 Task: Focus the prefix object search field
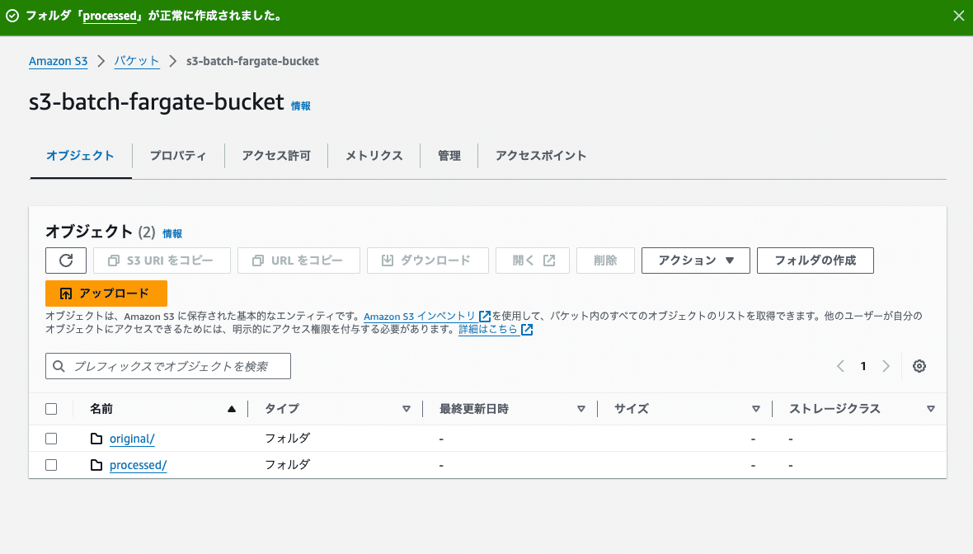(168, 366)
